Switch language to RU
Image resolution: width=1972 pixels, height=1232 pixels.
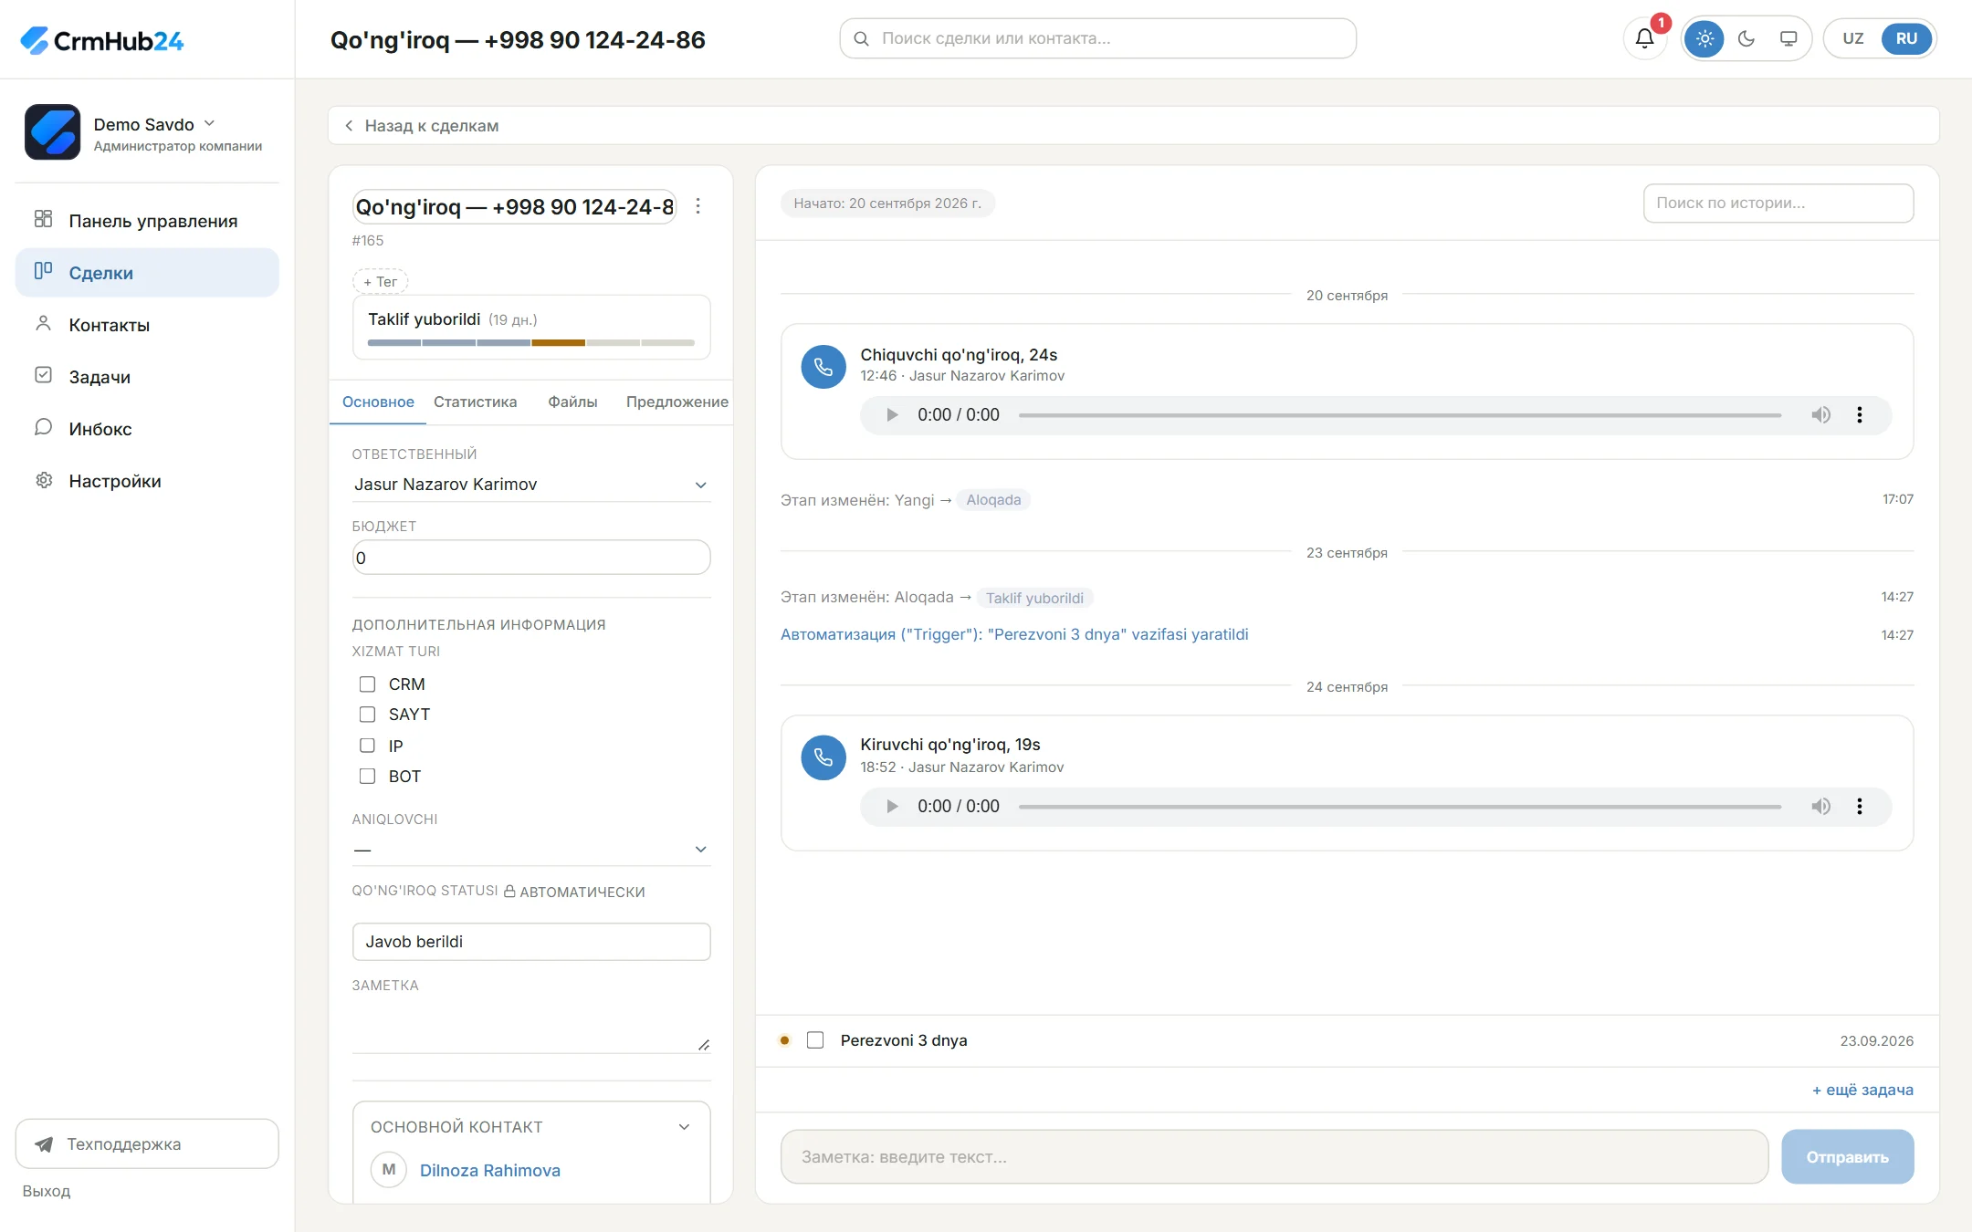(1906, 38)
